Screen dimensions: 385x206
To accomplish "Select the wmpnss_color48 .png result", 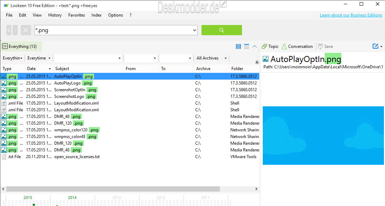I will click(x=130, y=137).
